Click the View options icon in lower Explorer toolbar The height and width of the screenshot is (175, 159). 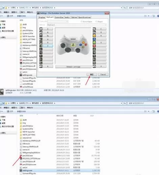click(x=145, y=111)
